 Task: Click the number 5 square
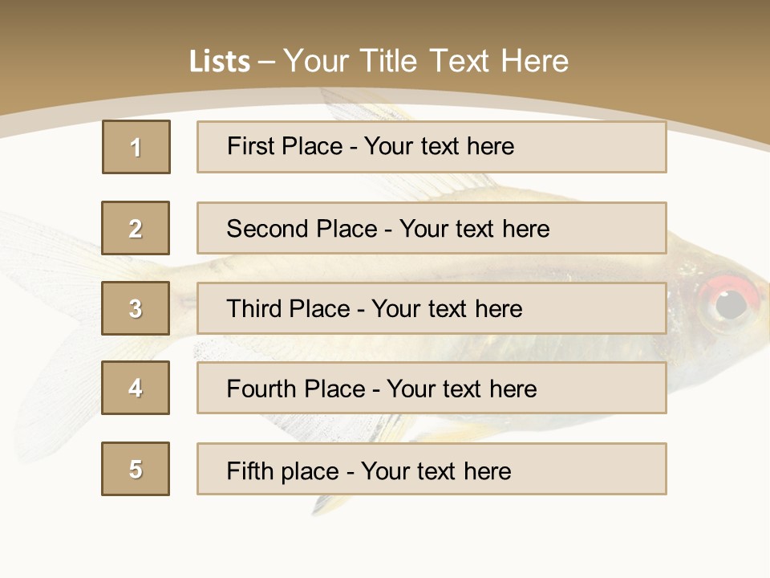click(x=136, y=469)
